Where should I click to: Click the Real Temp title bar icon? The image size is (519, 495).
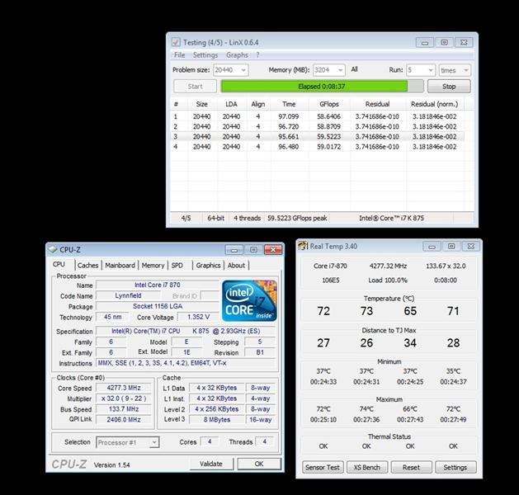pyautogui.click(x=303, y=246)
